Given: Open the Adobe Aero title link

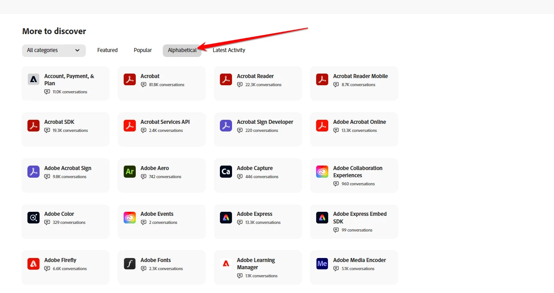Looking at the screenshot, I should (x=155, y=168).
